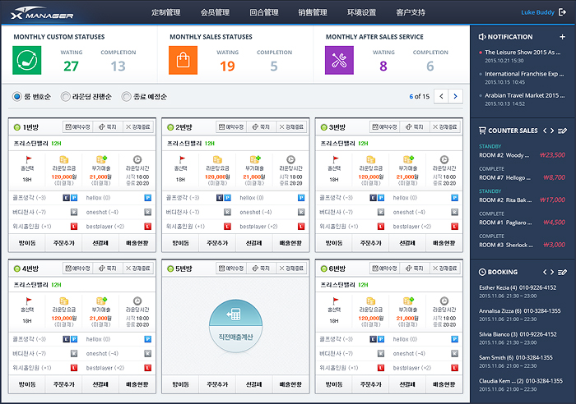Show previous Counter Sales entries with left chevron
The width and height of the screenshot is (576, 404).
pyautogui.click(x=544, y=131)
